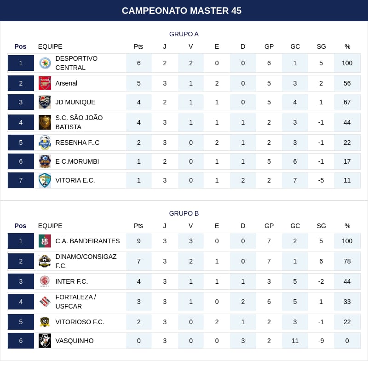This screenshot has height=372, width=368.
Task: Click the Pos column header in Grupo A
Action: 20,46
